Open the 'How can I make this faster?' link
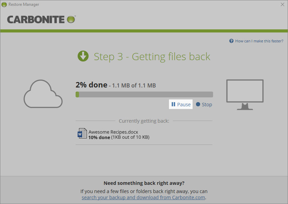 point(259,41)
